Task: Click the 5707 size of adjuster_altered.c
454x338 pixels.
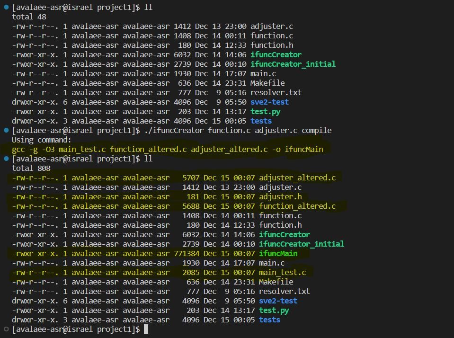Action: pyautogui.click(x=191, y=178)
